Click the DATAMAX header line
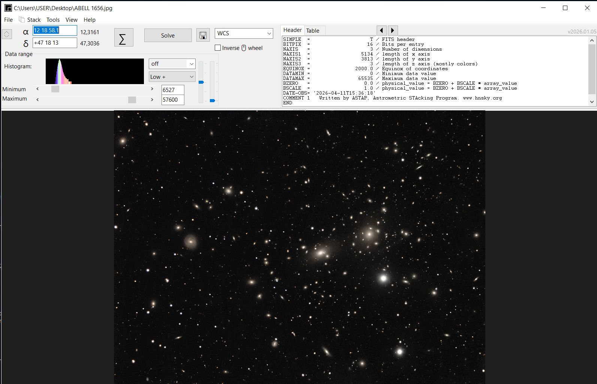The height and width of the screenshot is (384, 597). (359, 78)
